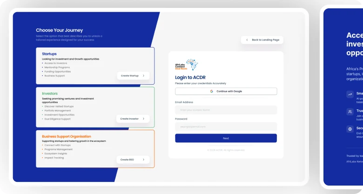363x194 pixels.
Task: Click Please enter your credentials Accurately text
Action: click(x=201, y=83)
